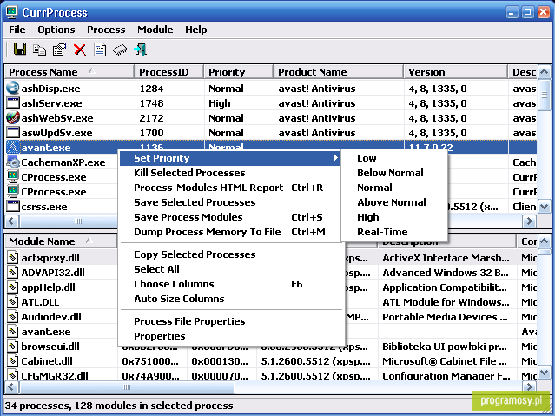The width and height of the screenshot is (555, 416).
Task: Choose Save Selected Processes in context menu
Action: (230, 202)
